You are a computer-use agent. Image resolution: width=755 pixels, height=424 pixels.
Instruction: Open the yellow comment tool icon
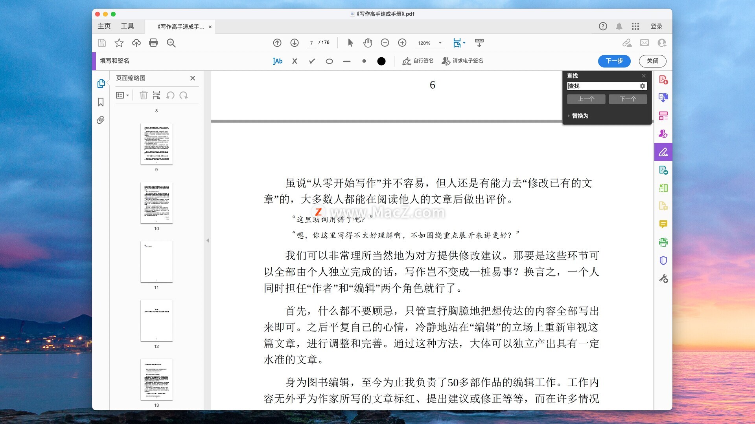(x=663, y=224)
